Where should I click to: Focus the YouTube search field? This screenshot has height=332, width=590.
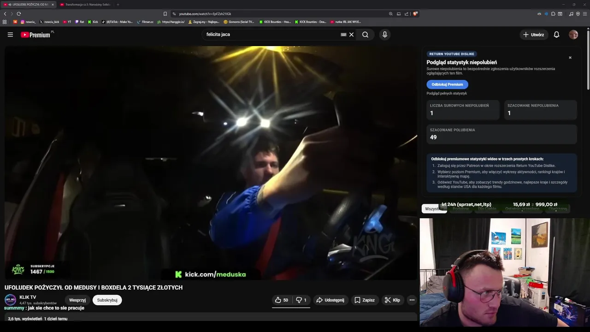(272, 35)
